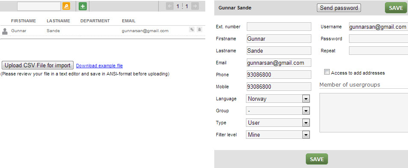Focus the Lastname field with Sande
Image resolution: width=408 pixels, height=168 pixels.
(x=279, y=51)
